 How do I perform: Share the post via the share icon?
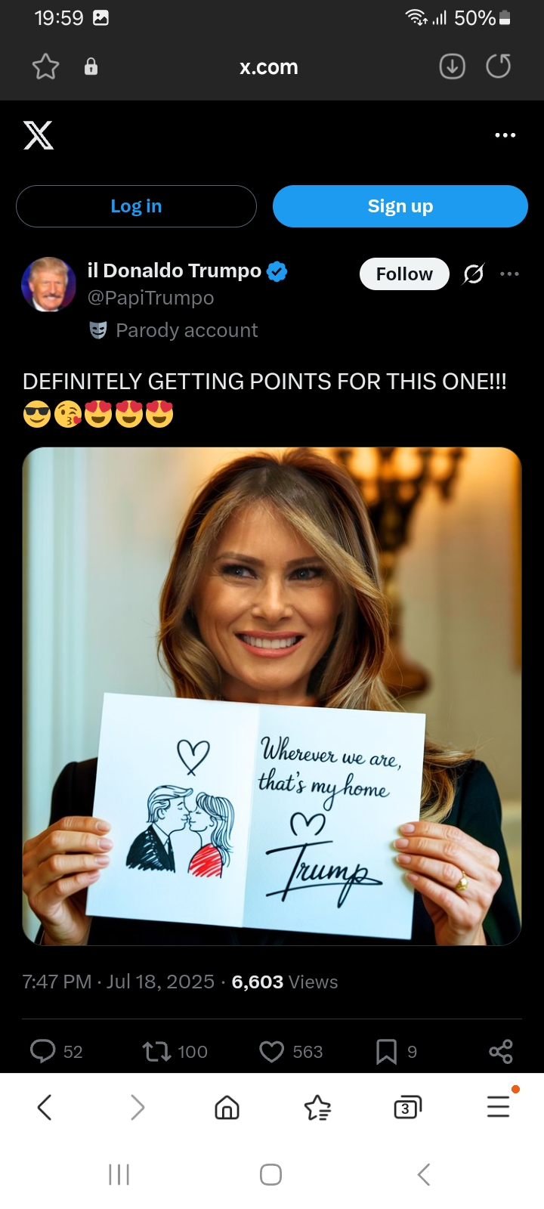click(x=500, y=1051)
